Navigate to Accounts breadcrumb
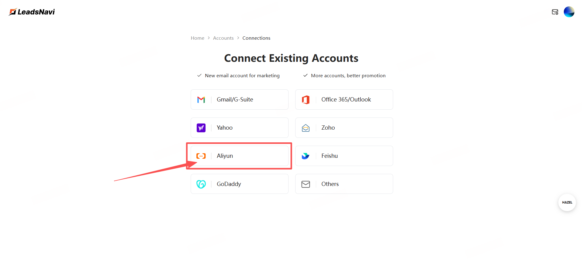The height and width of the screenshot is (262, 582). [x=223, y=38]
